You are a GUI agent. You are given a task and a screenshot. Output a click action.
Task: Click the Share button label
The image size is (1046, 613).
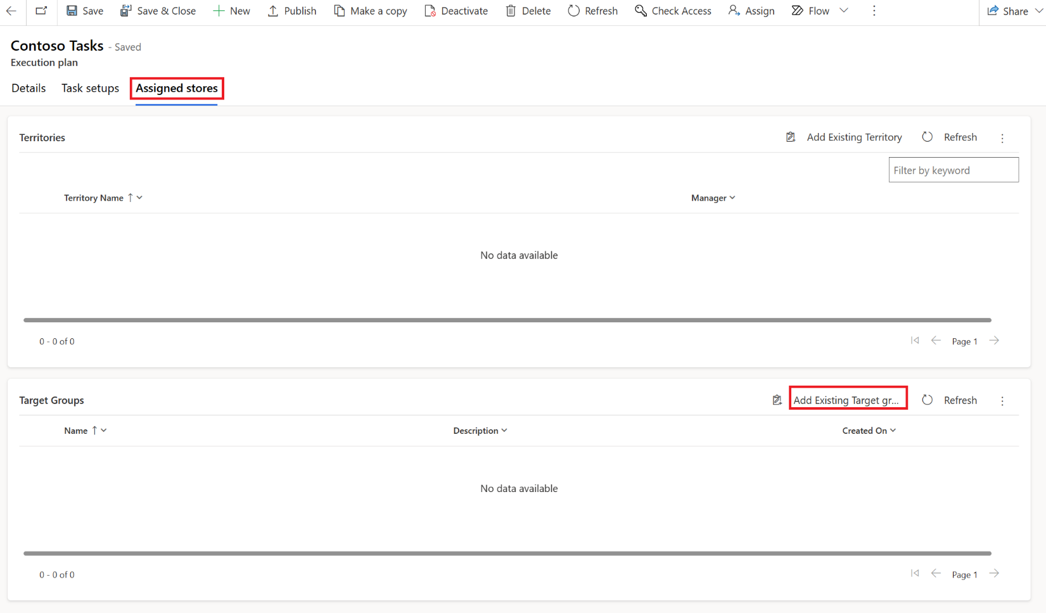[x=1016, y=11]
